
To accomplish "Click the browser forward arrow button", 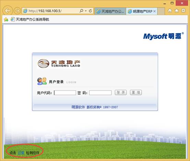I will pos(17,11).
